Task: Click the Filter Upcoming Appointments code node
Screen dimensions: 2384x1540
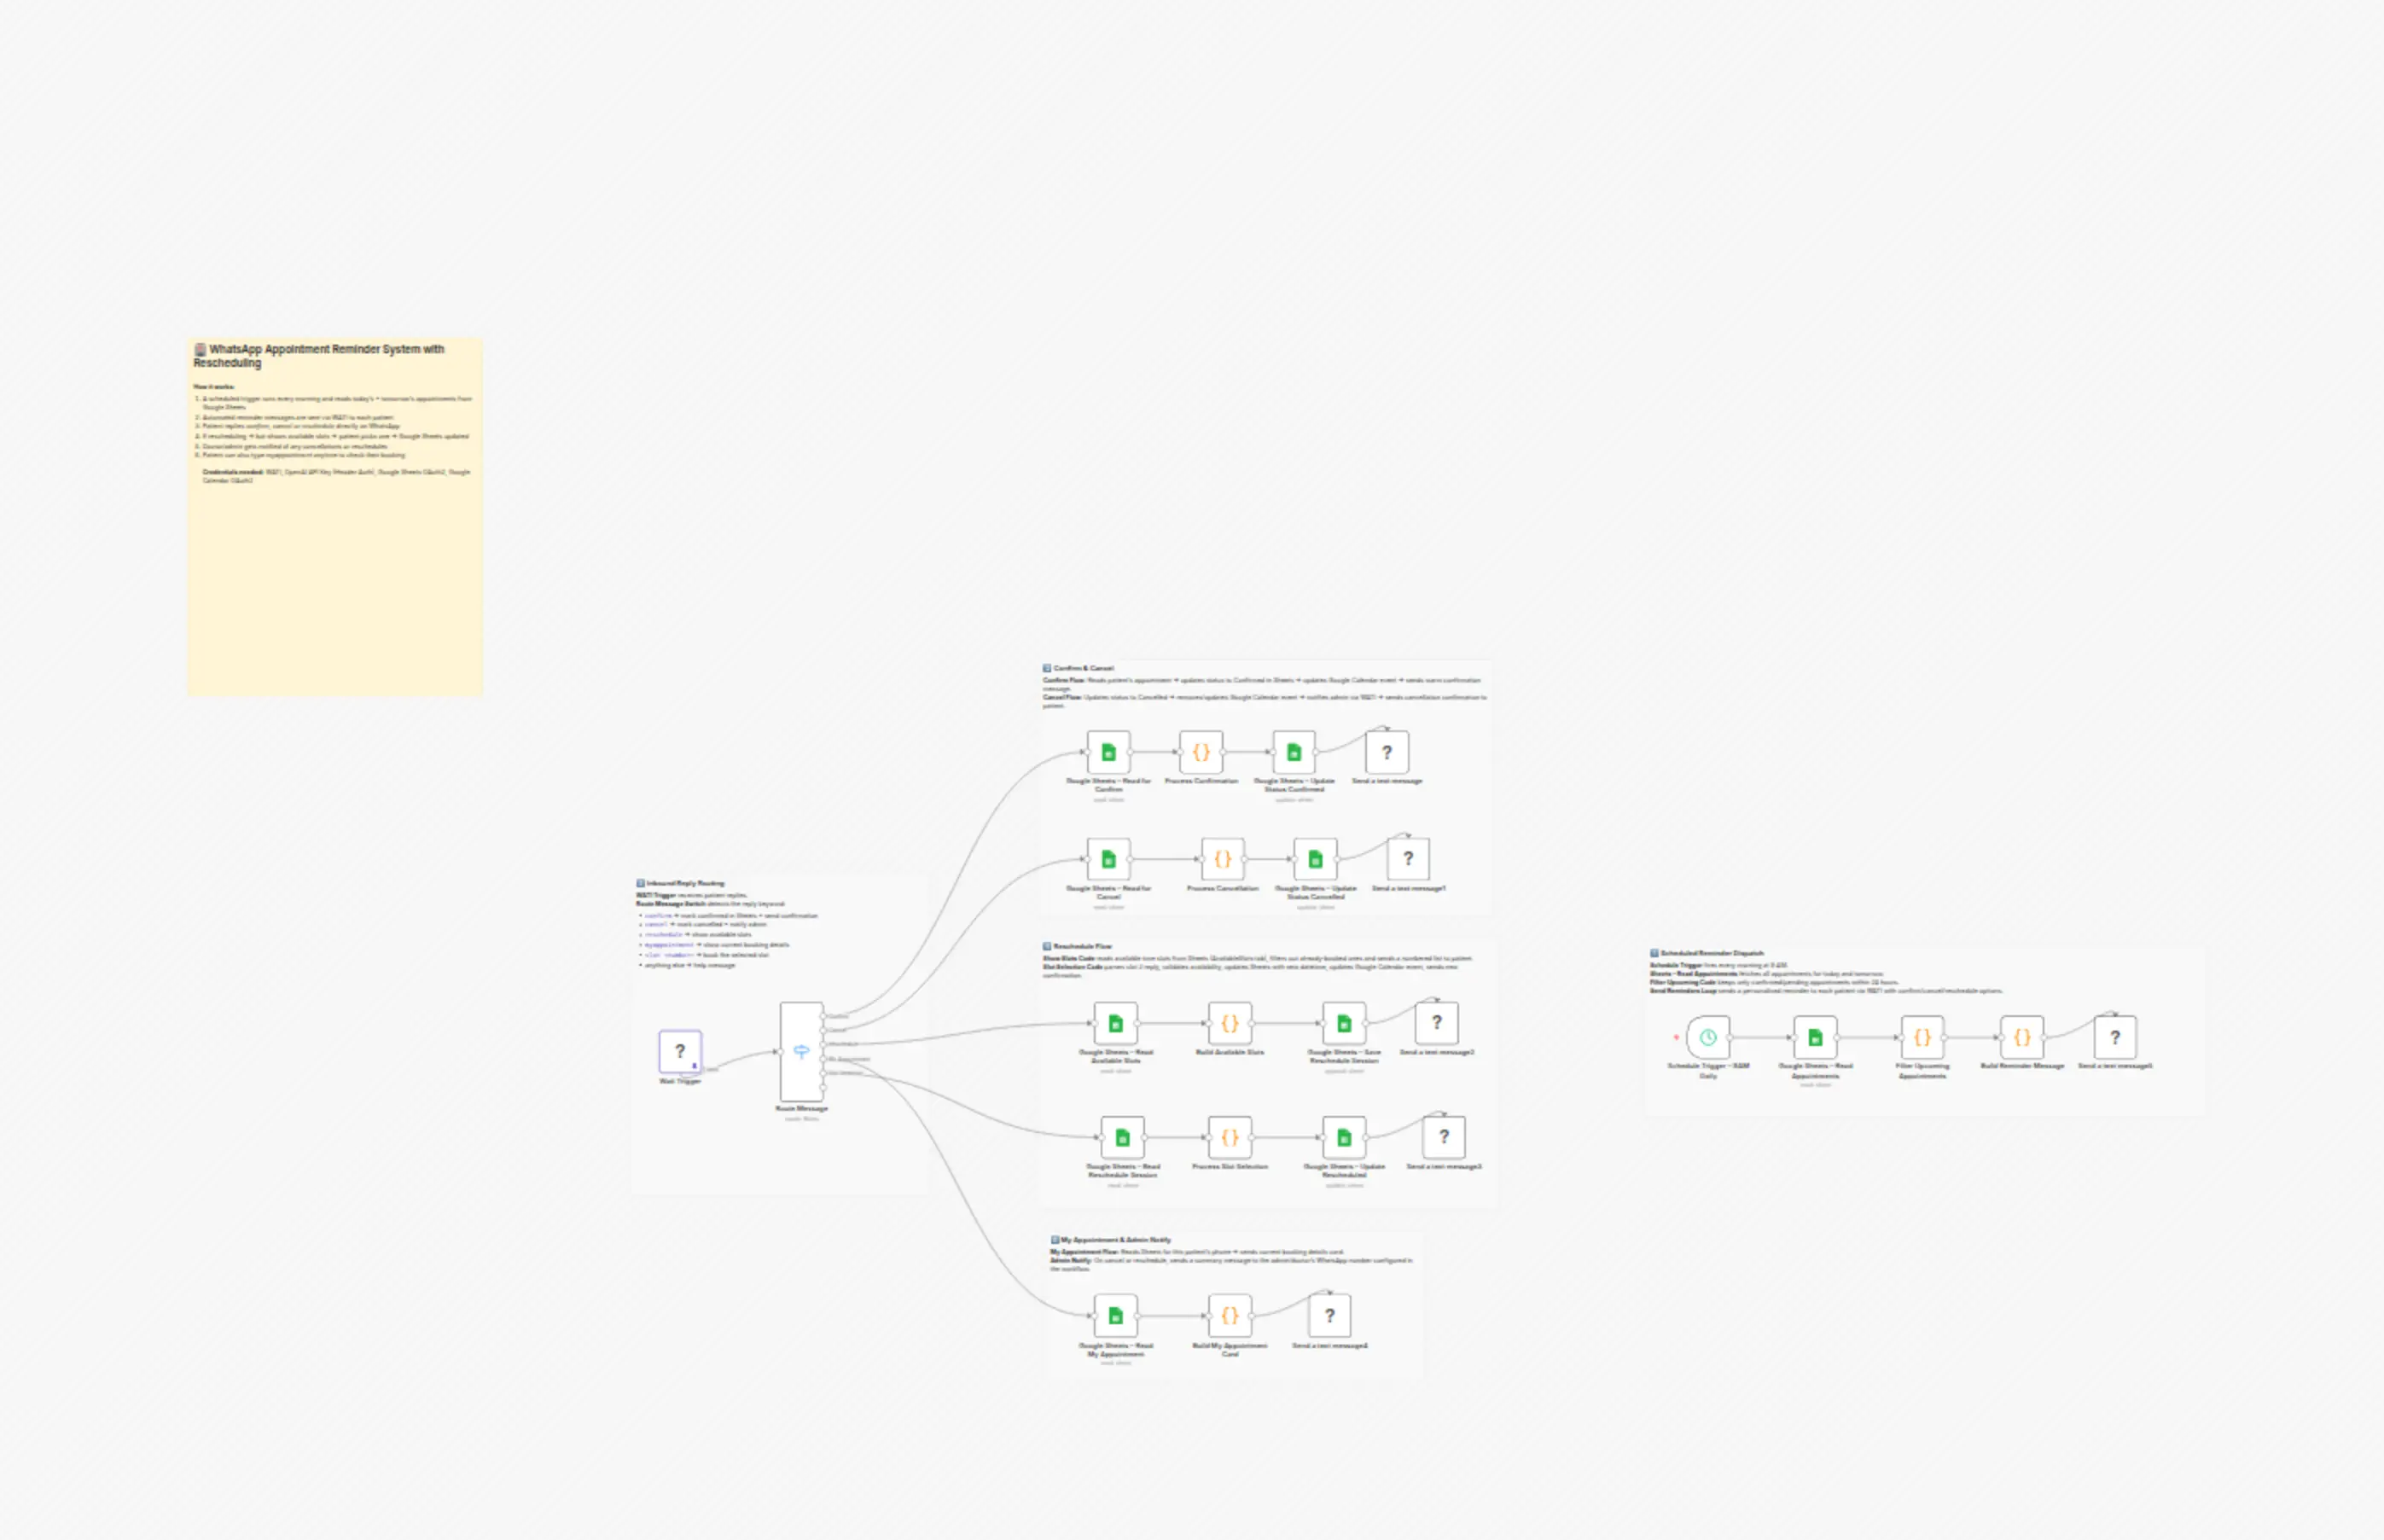Action: 1922,1037
